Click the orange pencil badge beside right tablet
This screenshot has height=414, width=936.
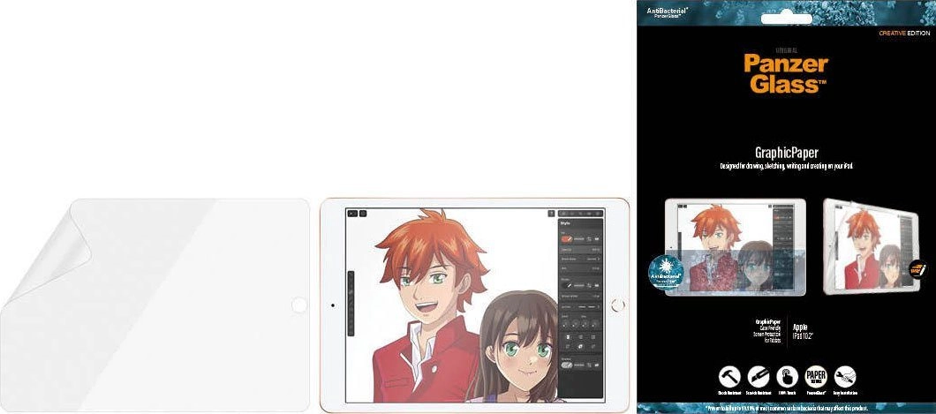(x=918, y=271)
